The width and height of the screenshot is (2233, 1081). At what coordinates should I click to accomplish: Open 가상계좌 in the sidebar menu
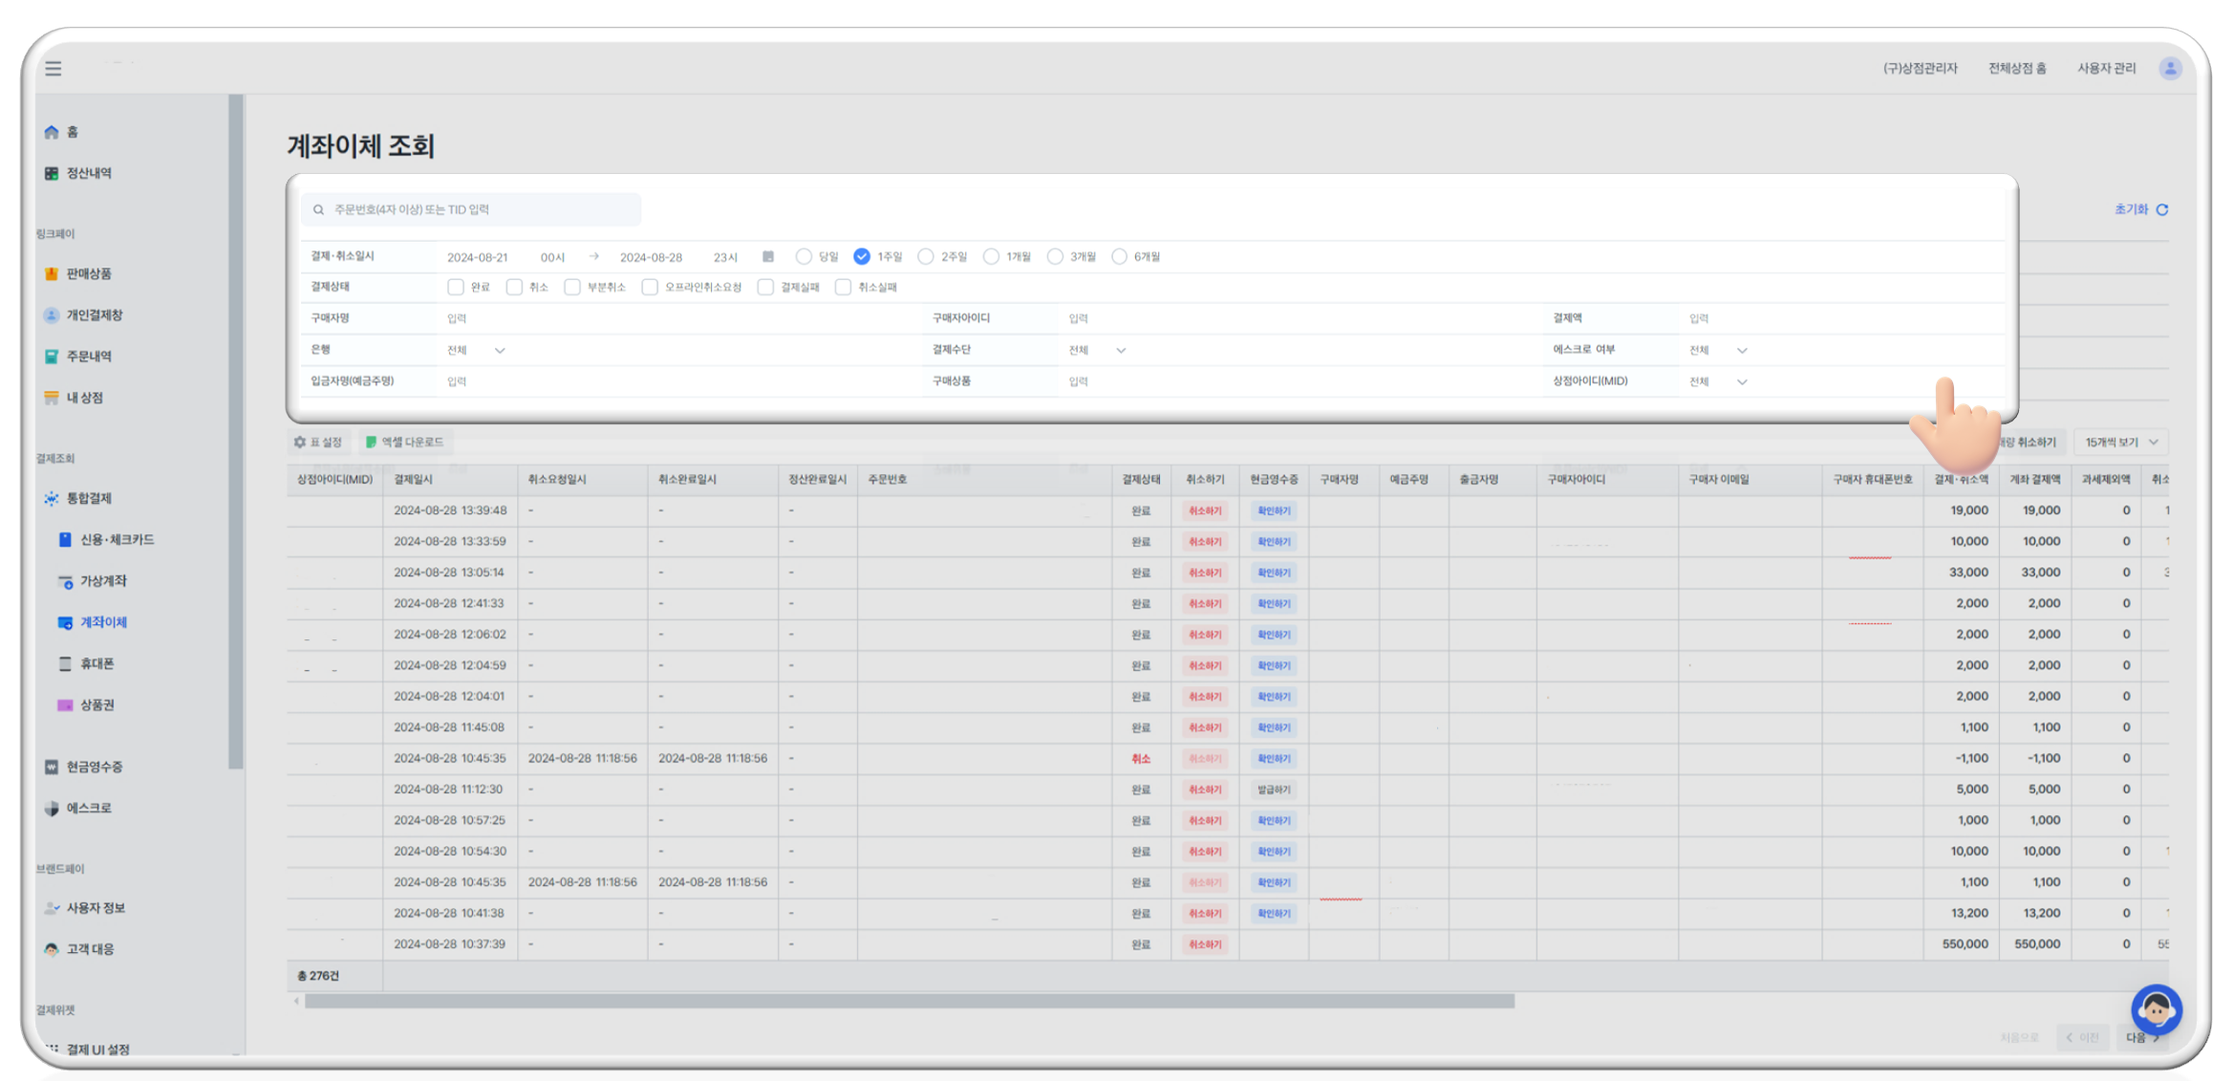coord(102,580)
